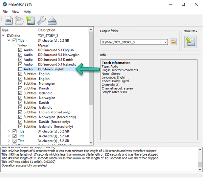Click the set output folder browse icon

point(173,42)
